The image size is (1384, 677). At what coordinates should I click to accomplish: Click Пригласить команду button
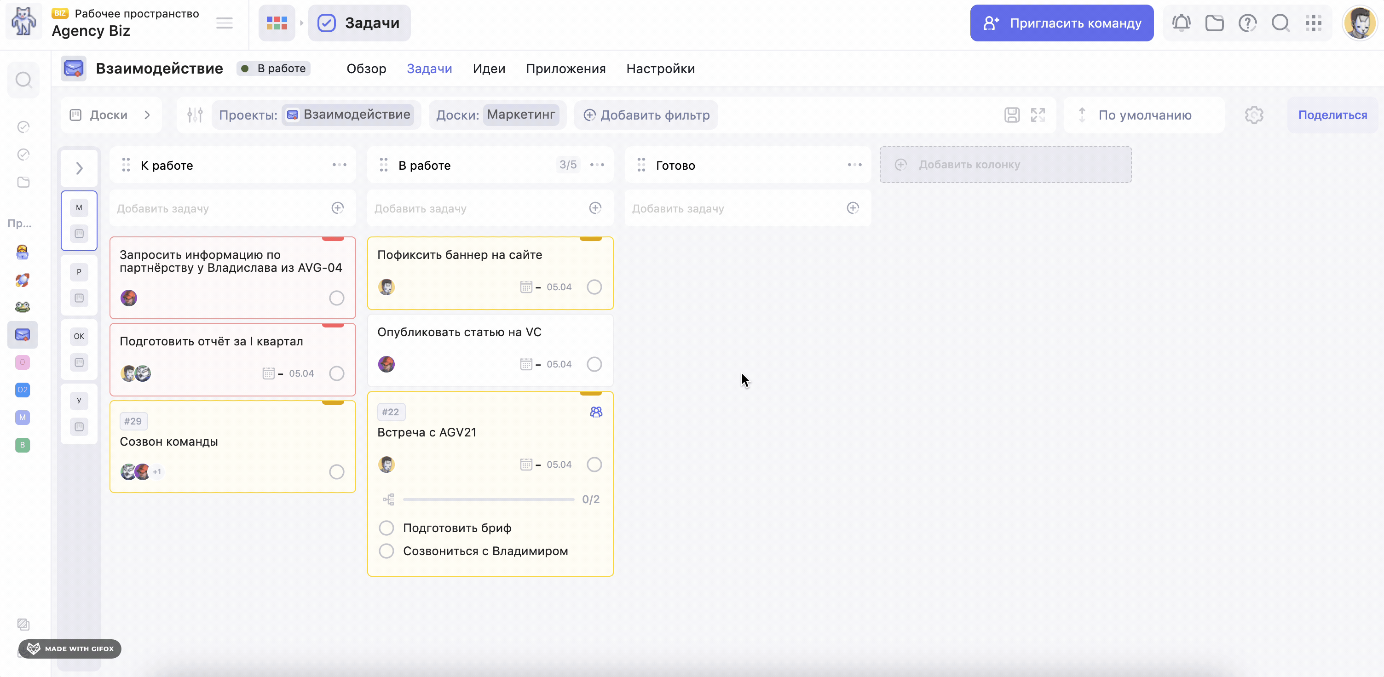coord(1061,23)
